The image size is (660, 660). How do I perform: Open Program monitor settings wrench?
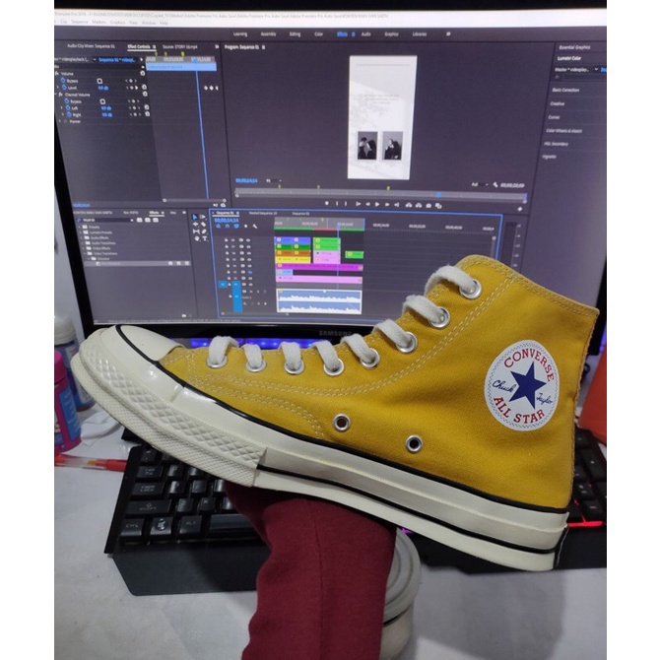pyautogui.click(x=495, y=185)
